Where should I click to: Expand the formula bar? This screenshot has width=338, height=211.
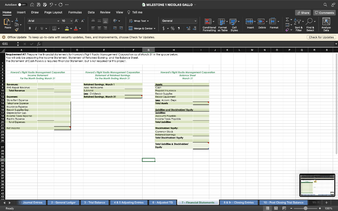coord(336,44)
